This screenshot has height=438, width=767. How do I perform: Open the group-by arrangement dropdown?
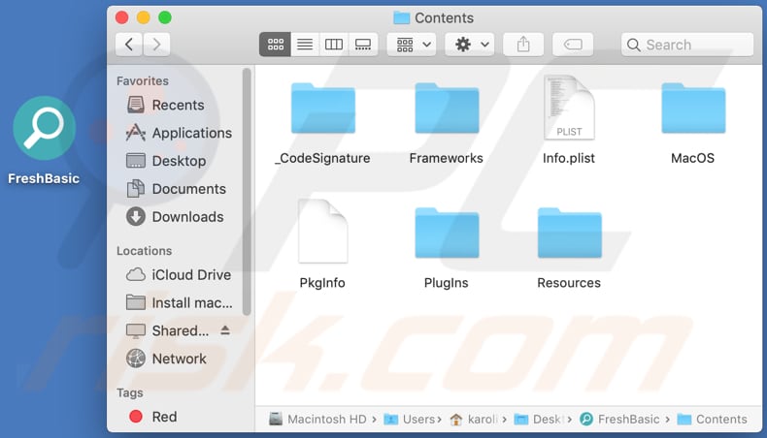coord(412,45)
